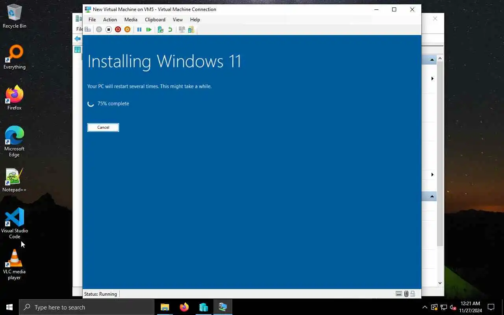
Task: Click VM Connection window title bar icon
Action: pos(88,9)
